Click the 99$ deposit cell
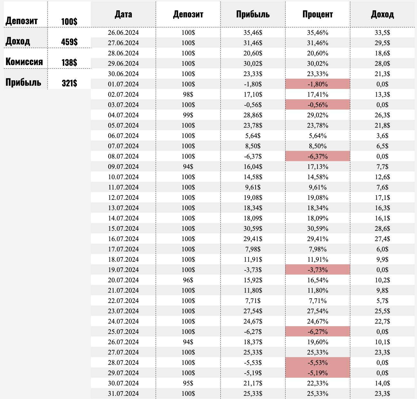 point(188,115)
